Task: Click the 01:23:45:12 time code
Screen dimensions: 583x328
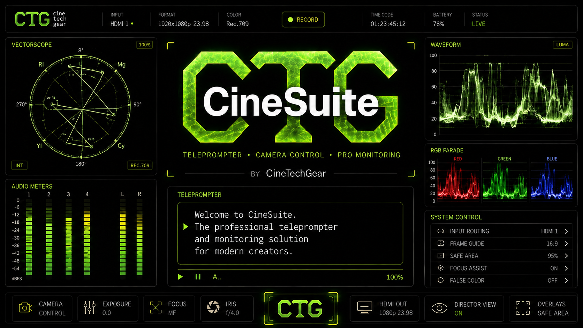Action: 388,24
